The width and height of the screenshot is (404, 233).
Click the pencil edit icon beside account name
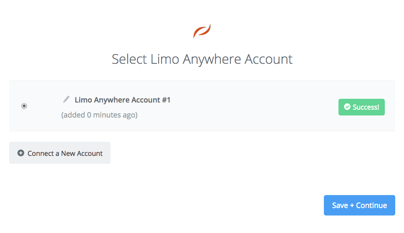[x=66, y=99]
